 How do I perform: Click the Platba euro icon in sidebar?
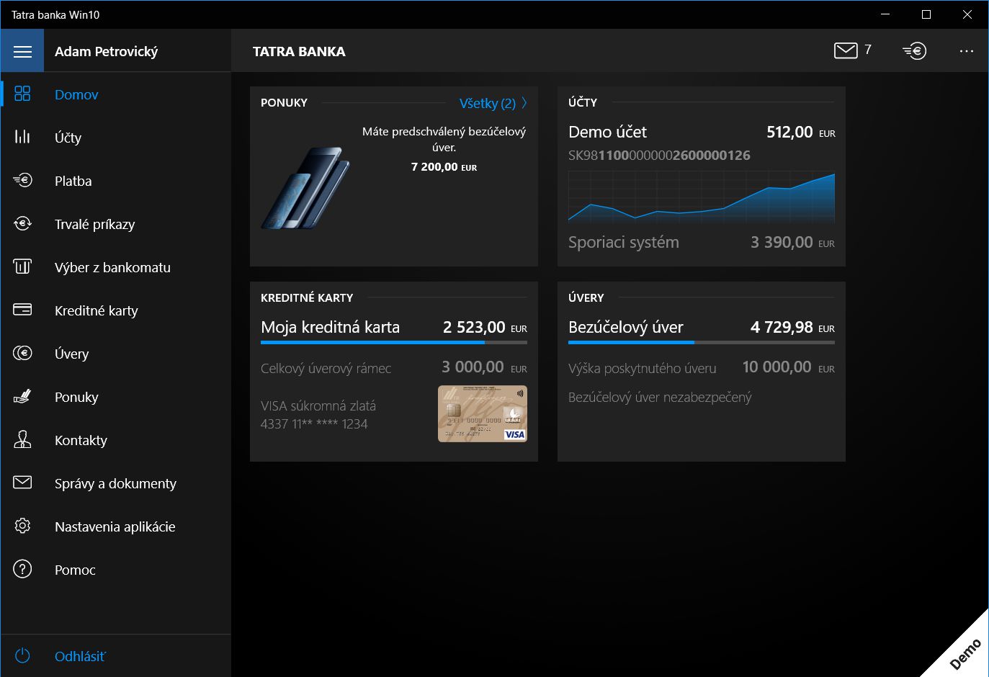pos(22,180)
